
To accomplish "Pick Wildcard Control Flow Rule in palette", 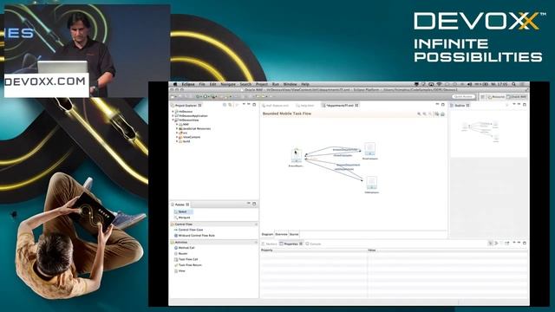I will 194,235.
